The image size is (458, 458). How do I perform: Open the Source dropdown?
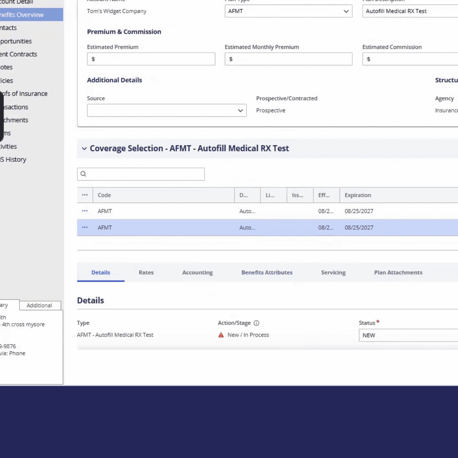167,110
